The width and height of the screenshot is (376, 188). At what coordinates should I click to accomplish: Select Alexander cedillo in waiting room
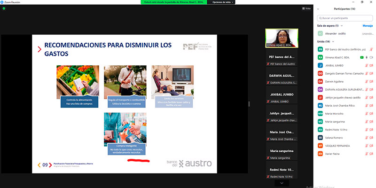pos(345,33)
